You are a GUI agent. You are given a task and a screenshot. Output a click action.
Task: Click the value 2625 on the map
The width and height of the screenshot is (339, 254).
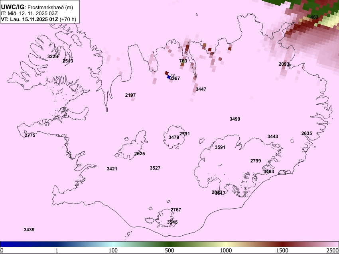140,154
